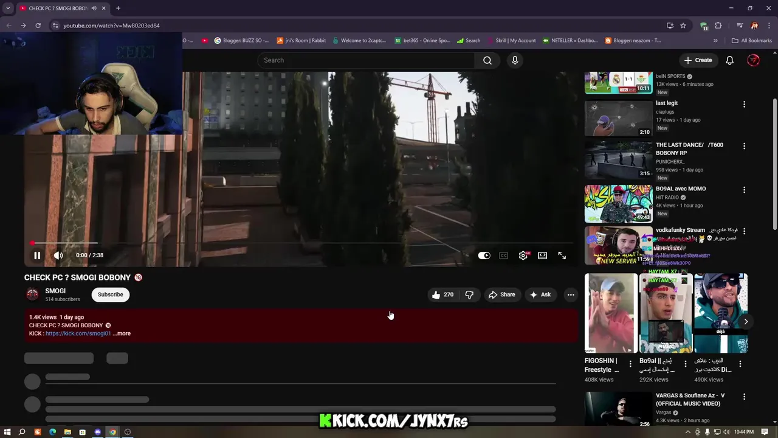This screenshot has width=778, height=438.
Task: Open Windows taskbar search
Action: (x=22, y=433)
